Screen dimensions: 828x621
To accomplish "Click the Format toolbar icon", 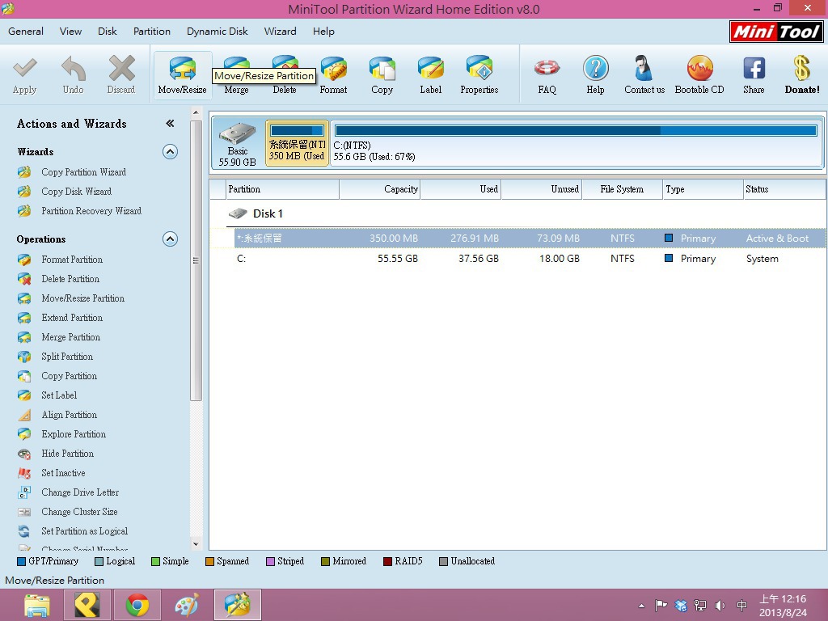I will [333, 69].
